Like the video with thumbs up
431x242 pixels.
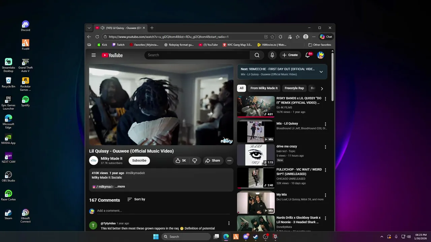[x=181, y=161]
